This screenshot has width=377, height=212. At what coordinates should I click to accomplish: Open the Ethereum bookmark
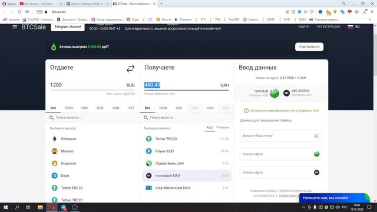(x=183, y=19)
